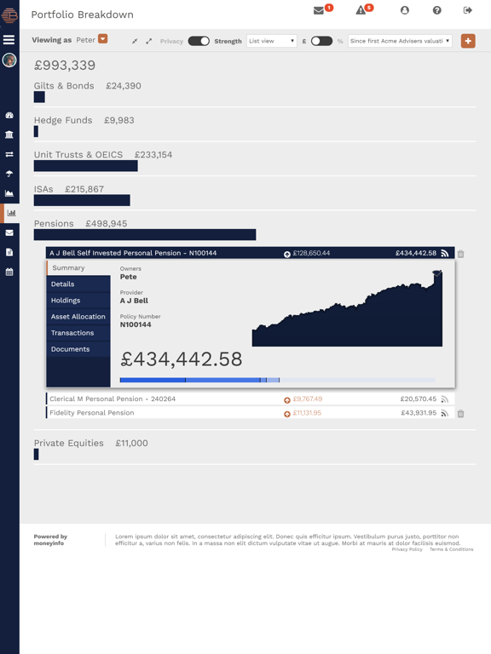491x654 pixels.
Task: Open the Privacy Policy link
Action: click(x=407, y=549)
